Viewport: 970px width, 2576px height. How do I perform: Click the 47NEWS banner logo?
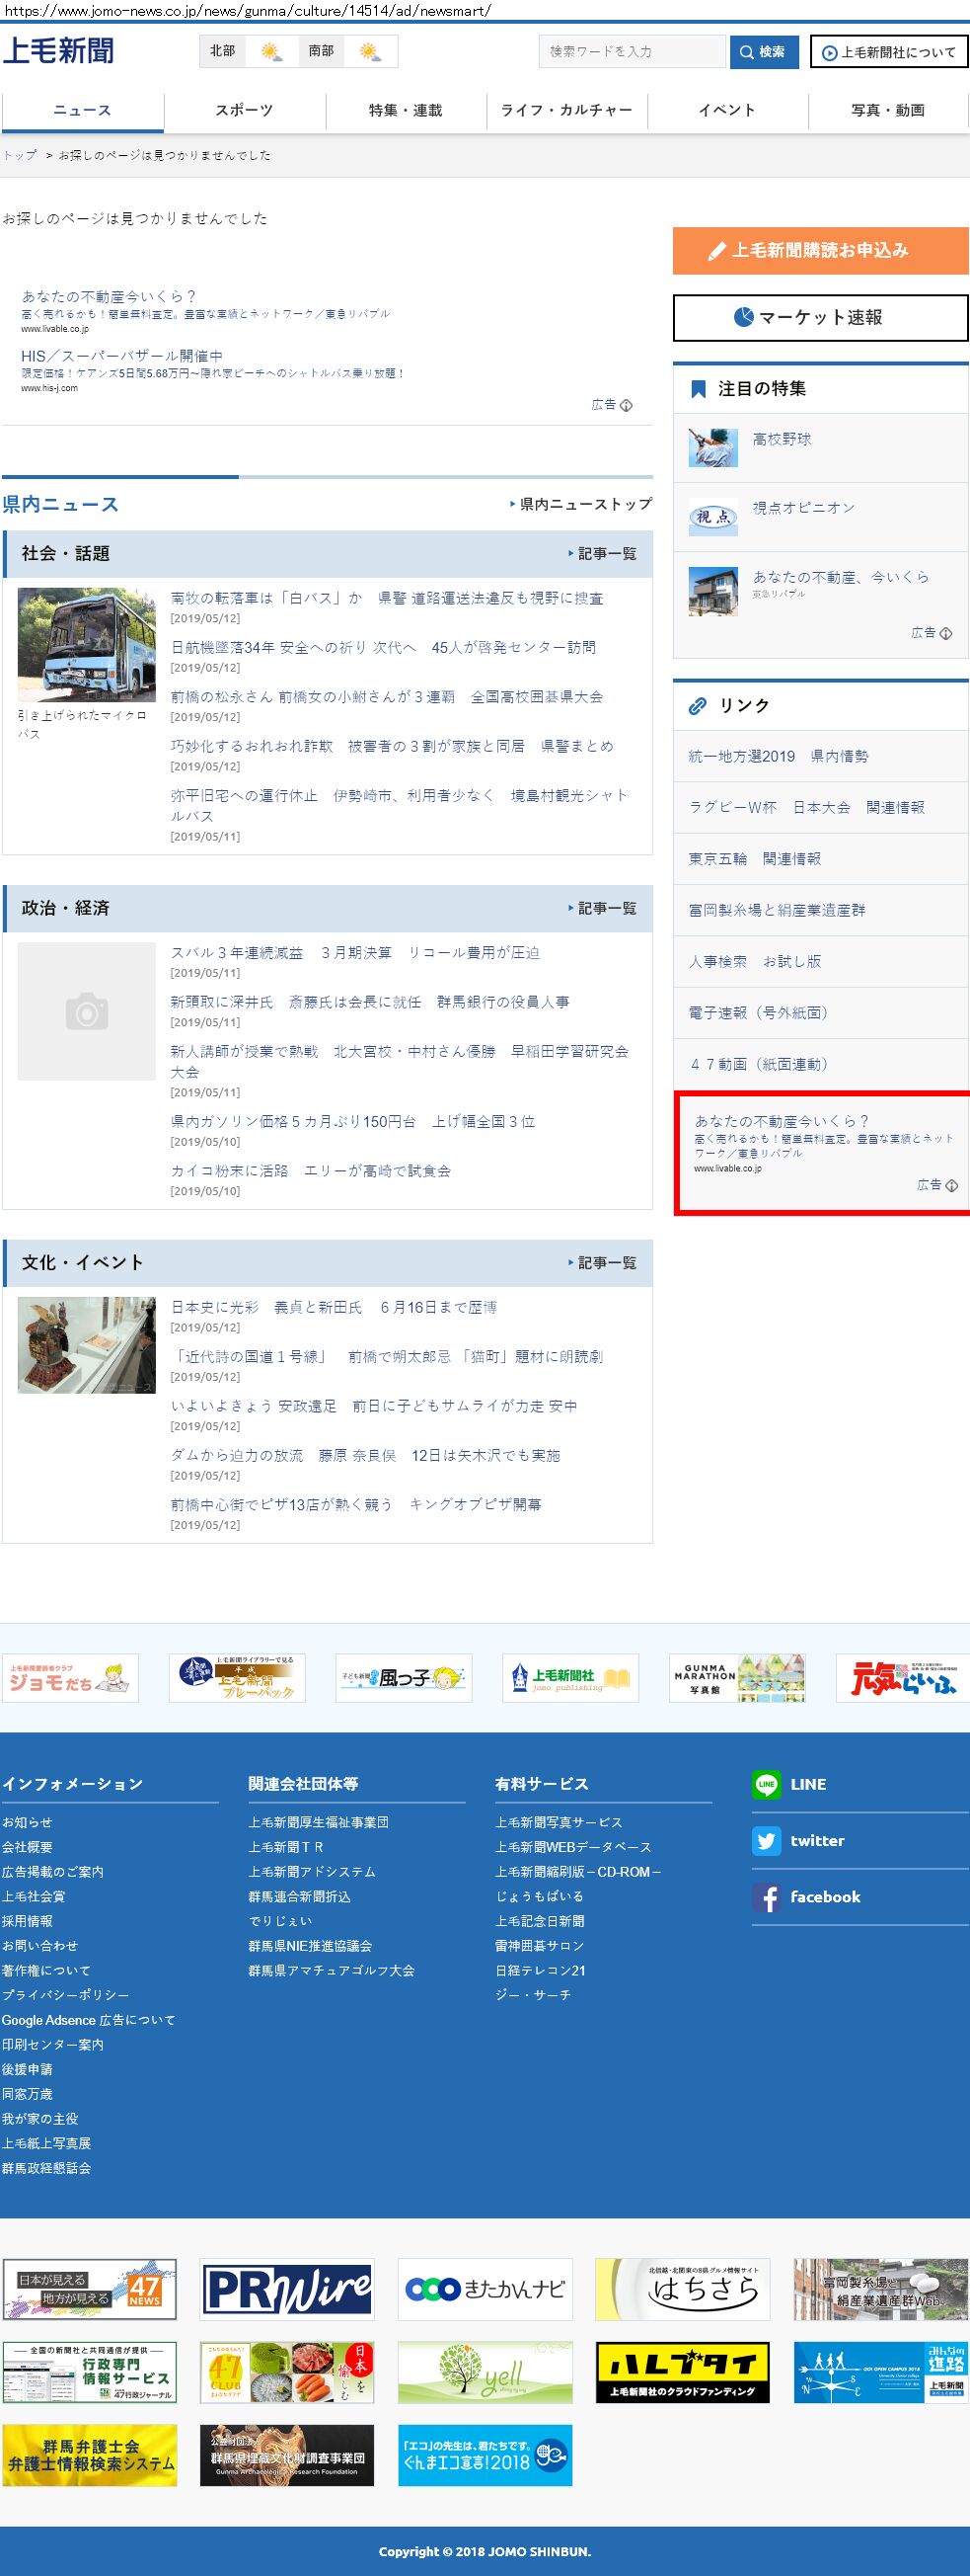coord(89,2288)
